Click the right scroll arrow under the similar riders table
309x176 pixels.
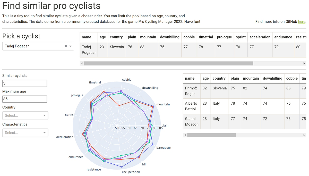[304, 135]
